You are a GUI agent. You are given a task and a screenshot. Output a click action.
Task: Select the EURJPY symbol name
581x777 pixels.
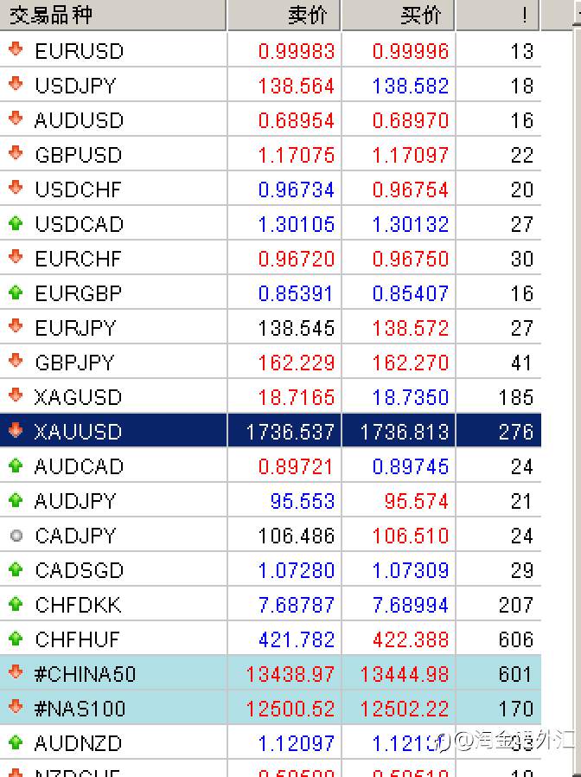pos(75,328)
